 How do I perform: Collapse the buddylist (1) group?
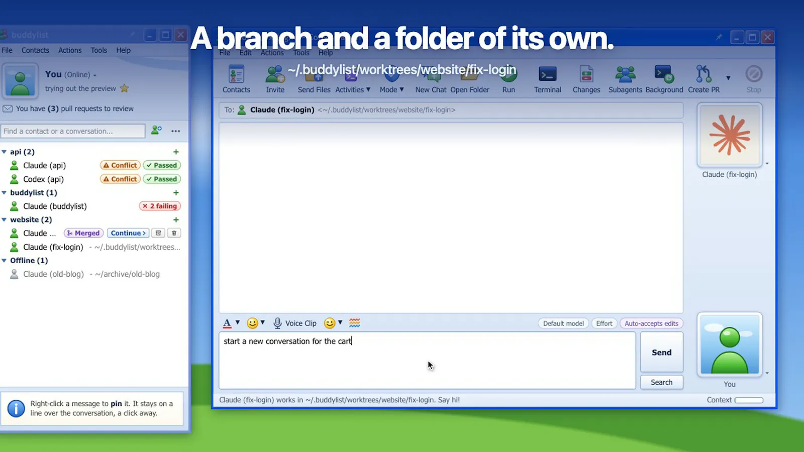click(4, 192)
